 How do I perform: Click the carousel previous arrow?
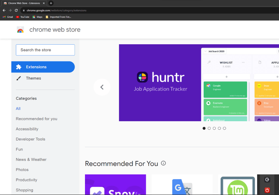coord(102,87)
